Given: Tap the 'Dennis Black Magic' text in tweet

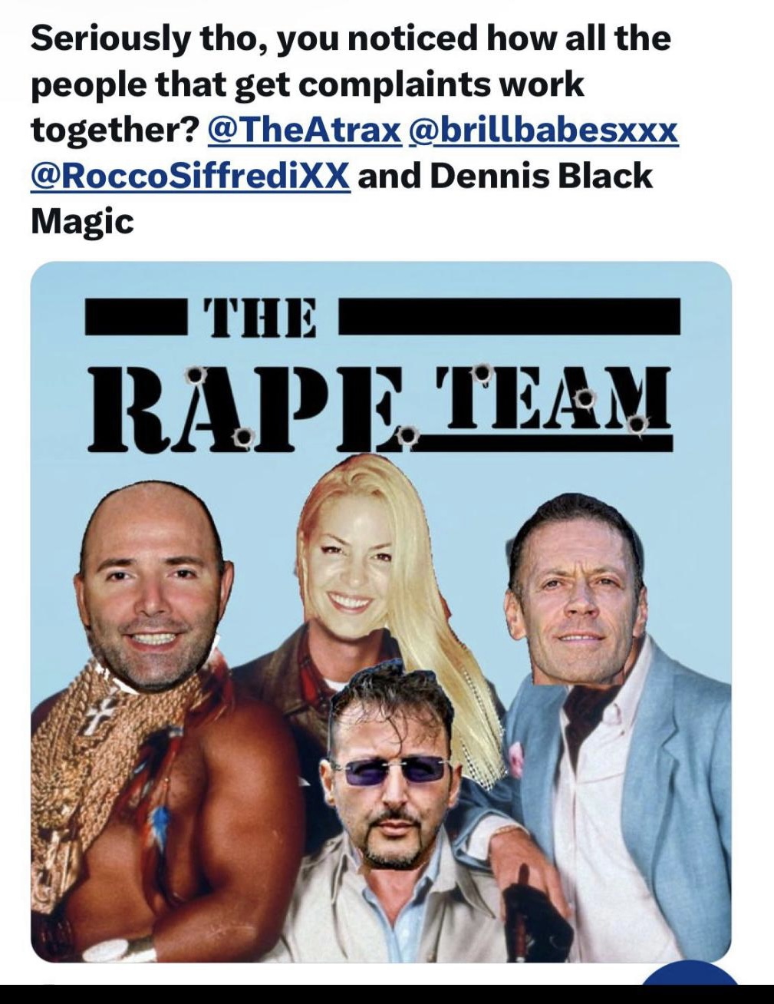Looking at the screenshot, I should tap(341, 199).
